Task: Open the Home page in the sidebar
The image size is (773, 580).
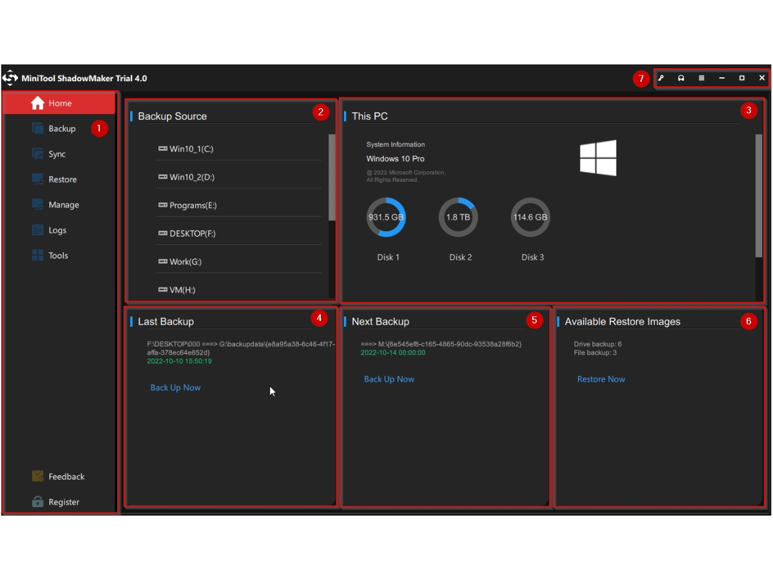Action: (59, 103)
